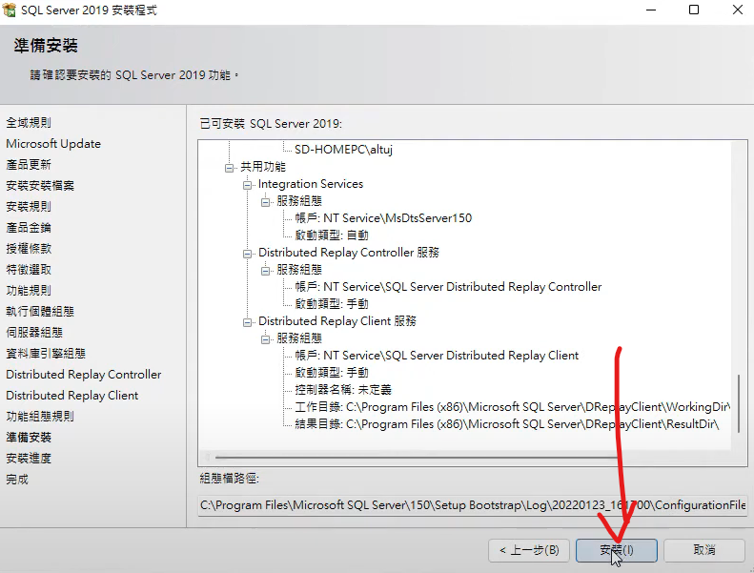This screenshot has width=754, height=573.
Task: Click 安裝進度 step in sidebar
Action: [29, 459]
